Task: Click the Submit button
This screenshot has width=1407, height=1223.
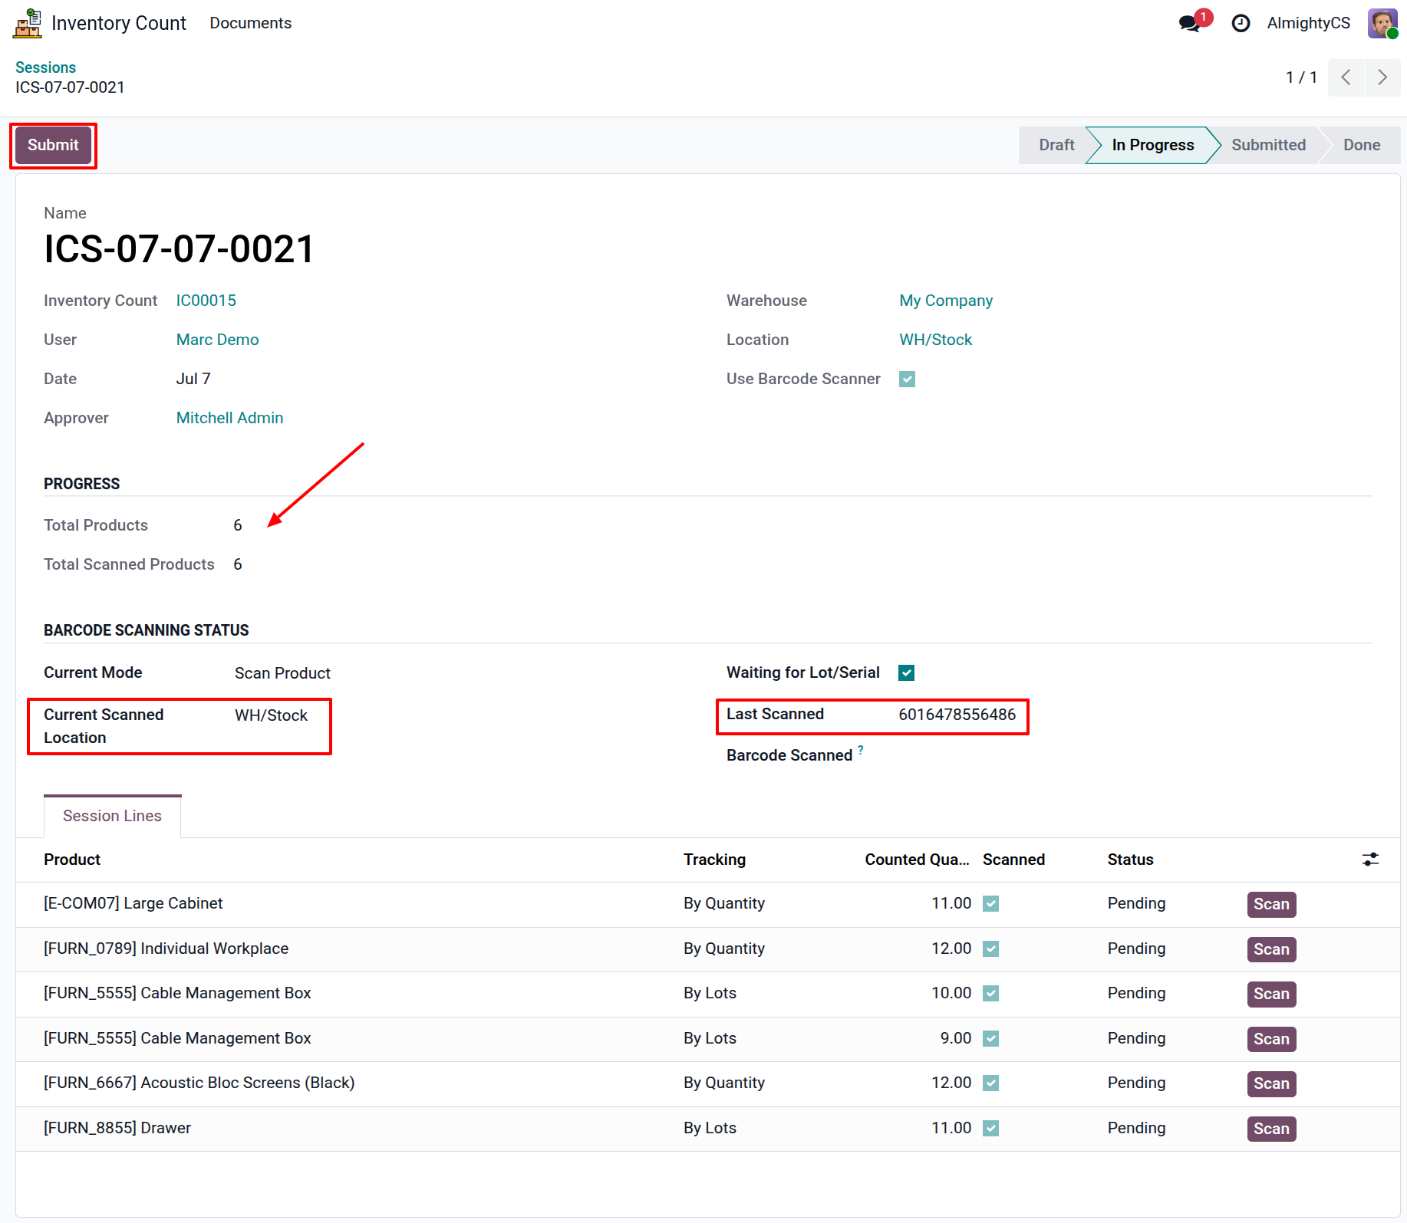Action: pos(53,145)
